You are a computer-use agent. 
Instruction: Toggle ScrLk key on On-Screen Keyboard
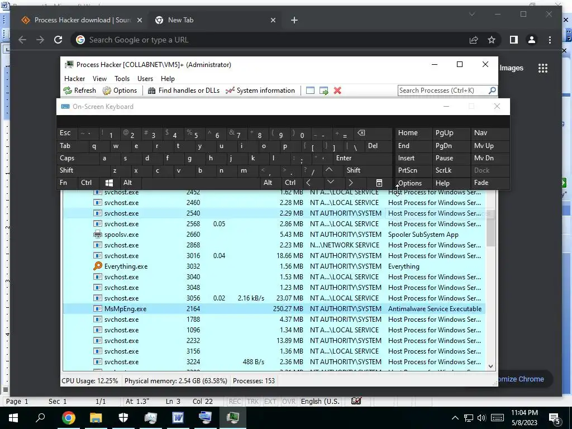pos(451,170)
